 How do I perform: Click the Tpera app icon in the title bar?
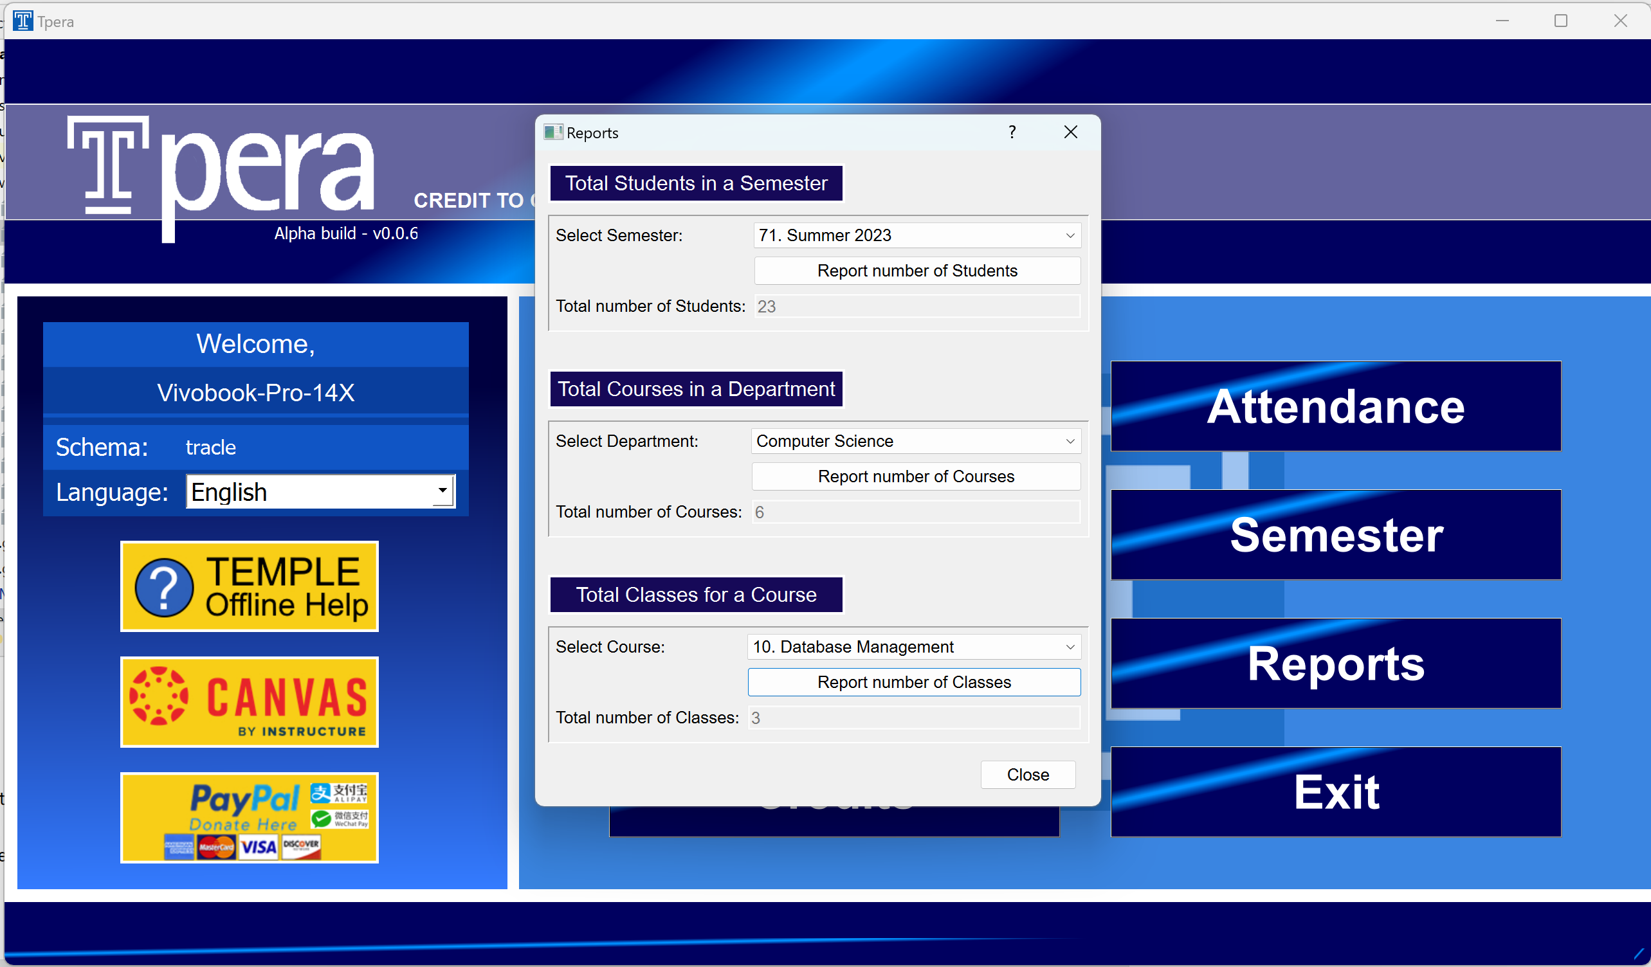tap(23, 21)
